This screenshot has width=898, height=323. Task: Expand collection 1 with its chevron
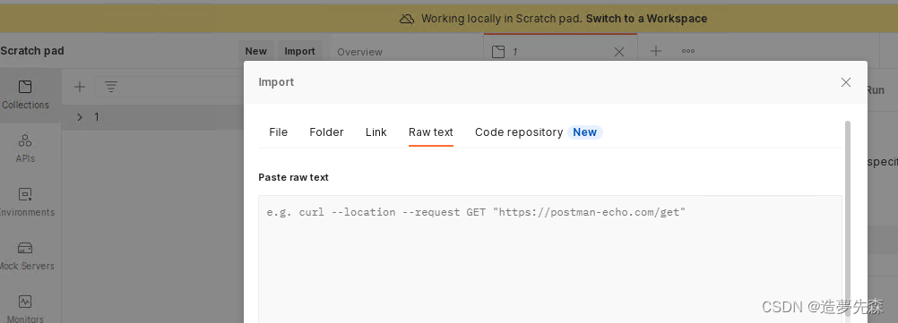tap(80, 117)
